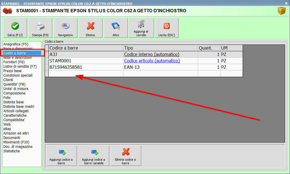Open the Fornitori (F6) section

pyautogui.click(x=14, y=62)
